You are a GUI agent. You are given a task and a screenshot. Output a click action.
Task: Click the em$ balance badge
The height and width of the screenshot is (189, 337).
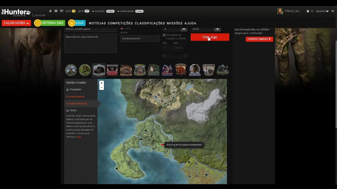click(73, 11)
